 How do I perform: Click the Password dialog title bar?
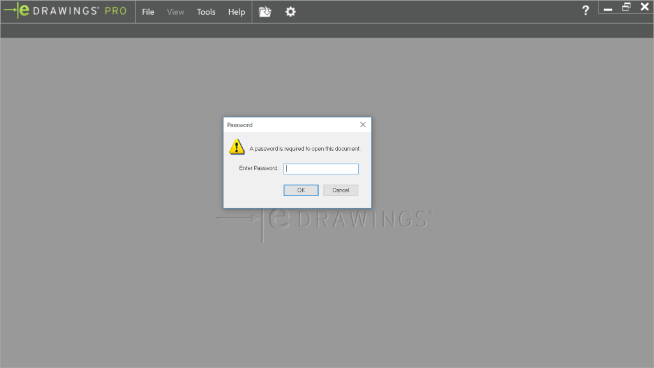pyautogui.click(x=287, y=125)
